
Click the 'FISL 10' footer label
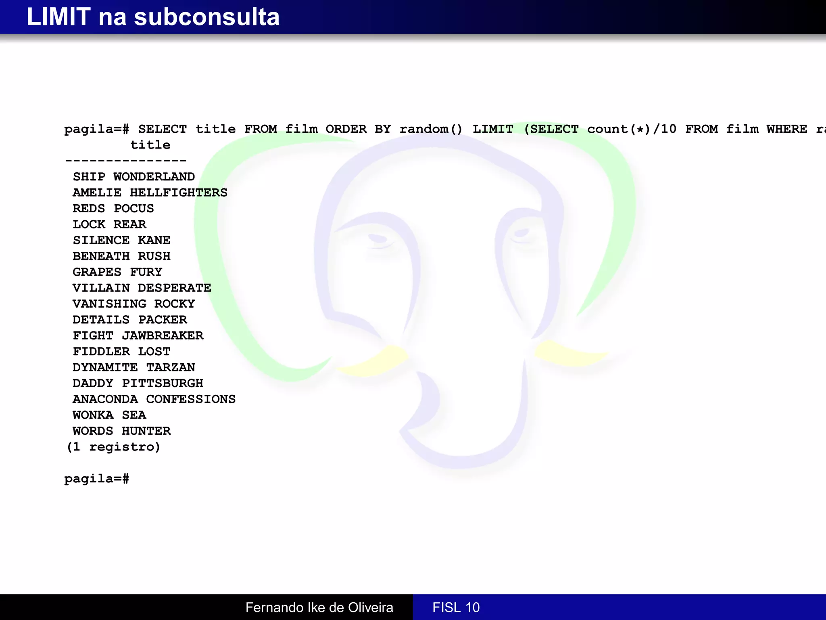point(456,607)
